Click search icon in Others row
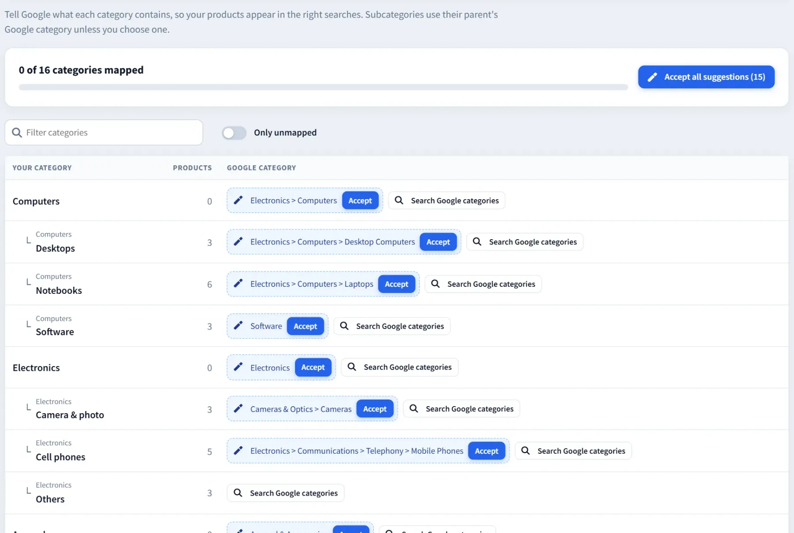 click(x=238, y=493)
